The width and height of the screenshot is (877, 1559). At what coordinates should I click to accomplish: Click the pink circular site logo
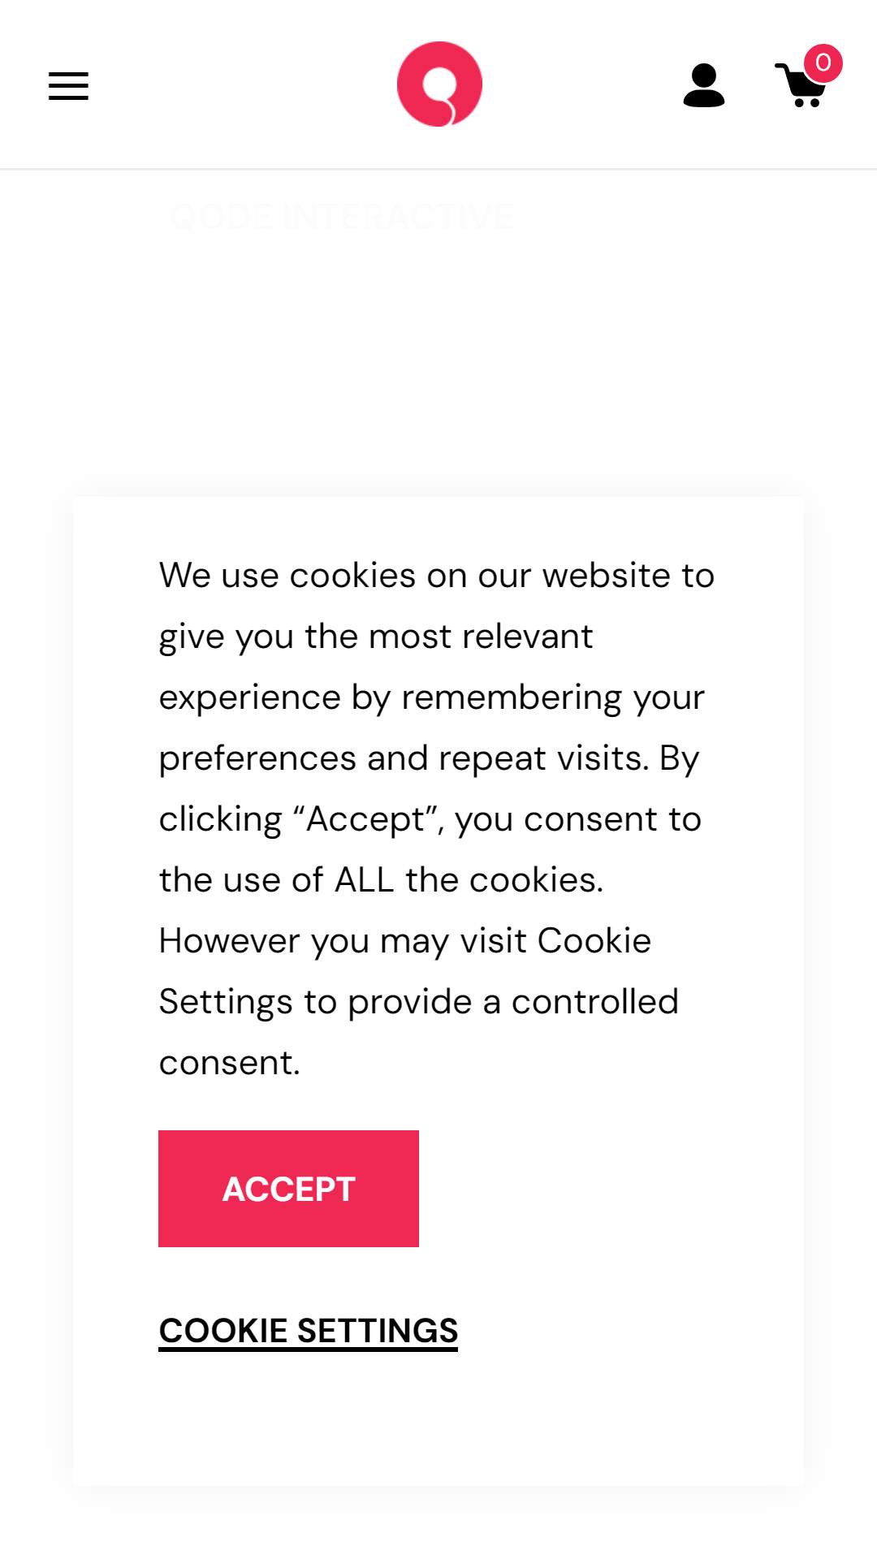(439, 84)
